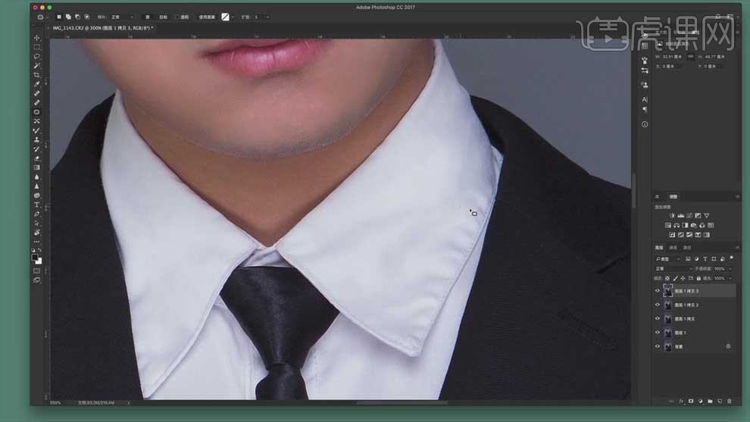Select the Horizontal Type tool
Screen dimensions: 750x422
[37, 205]
